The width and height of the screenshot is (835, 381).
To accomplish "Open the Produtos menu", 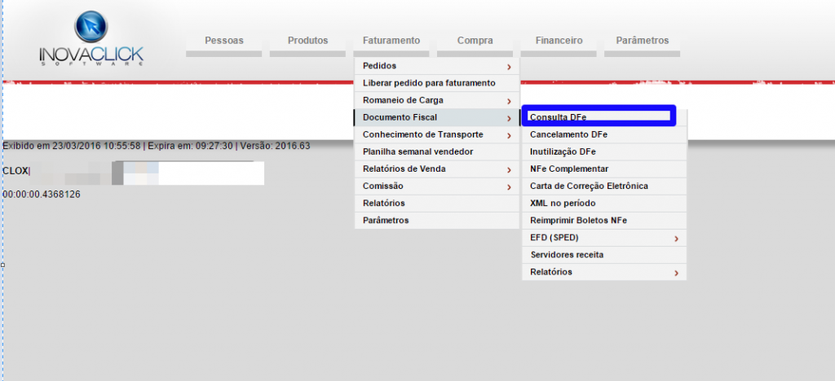I will [x=308, y=41].
